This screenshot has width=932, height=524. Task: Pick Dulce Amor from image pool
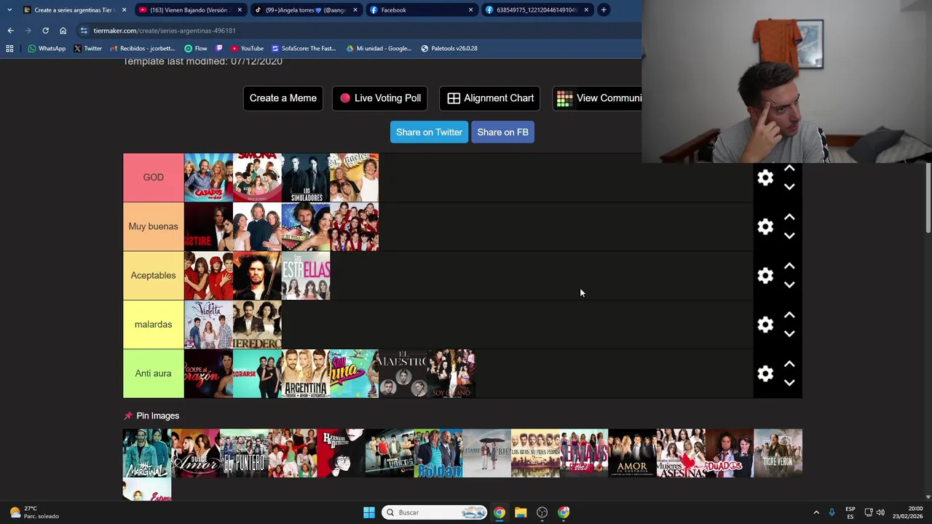point(195,453)
